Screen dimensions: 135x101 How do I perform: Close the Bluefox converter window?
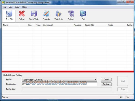click(130, 2)
